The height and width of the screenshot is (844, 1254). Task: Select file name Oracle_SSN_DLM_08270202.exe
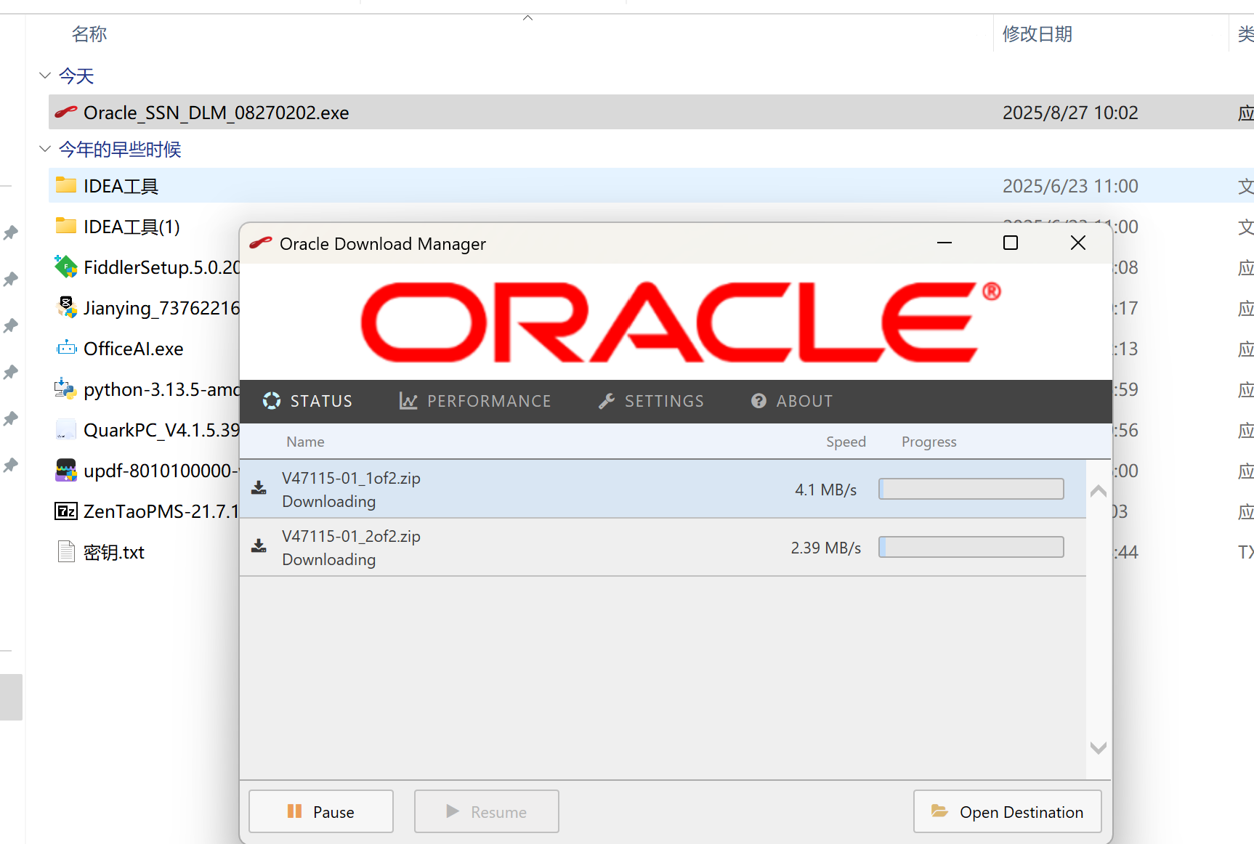pos(216,113)
